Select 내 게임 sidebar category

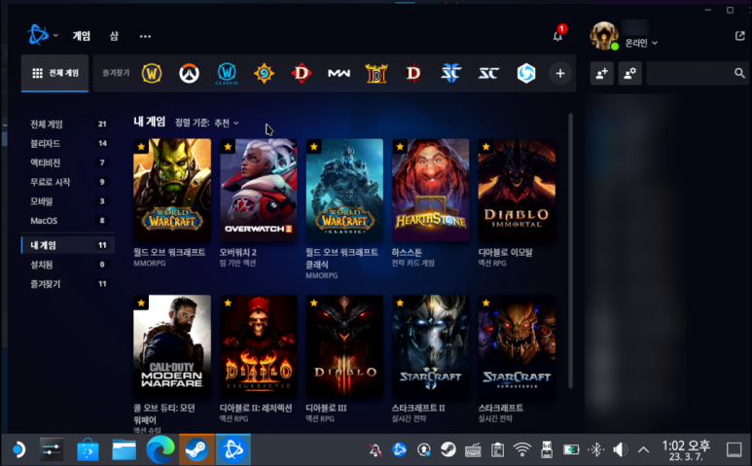[x=68, y=245]
